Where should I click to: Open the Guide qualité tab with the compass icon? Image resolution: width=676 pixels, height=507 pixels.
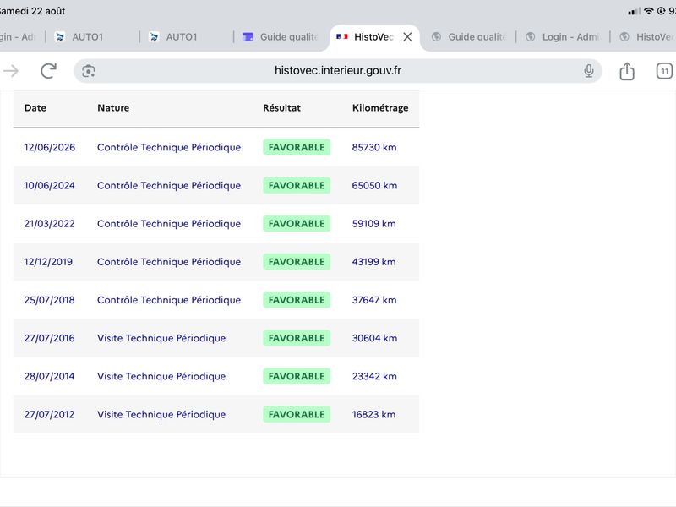click(469, 37)
